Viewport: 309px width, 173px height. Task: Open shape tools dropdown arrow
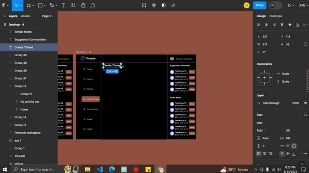pyautogui.click(x=45, y=5)
